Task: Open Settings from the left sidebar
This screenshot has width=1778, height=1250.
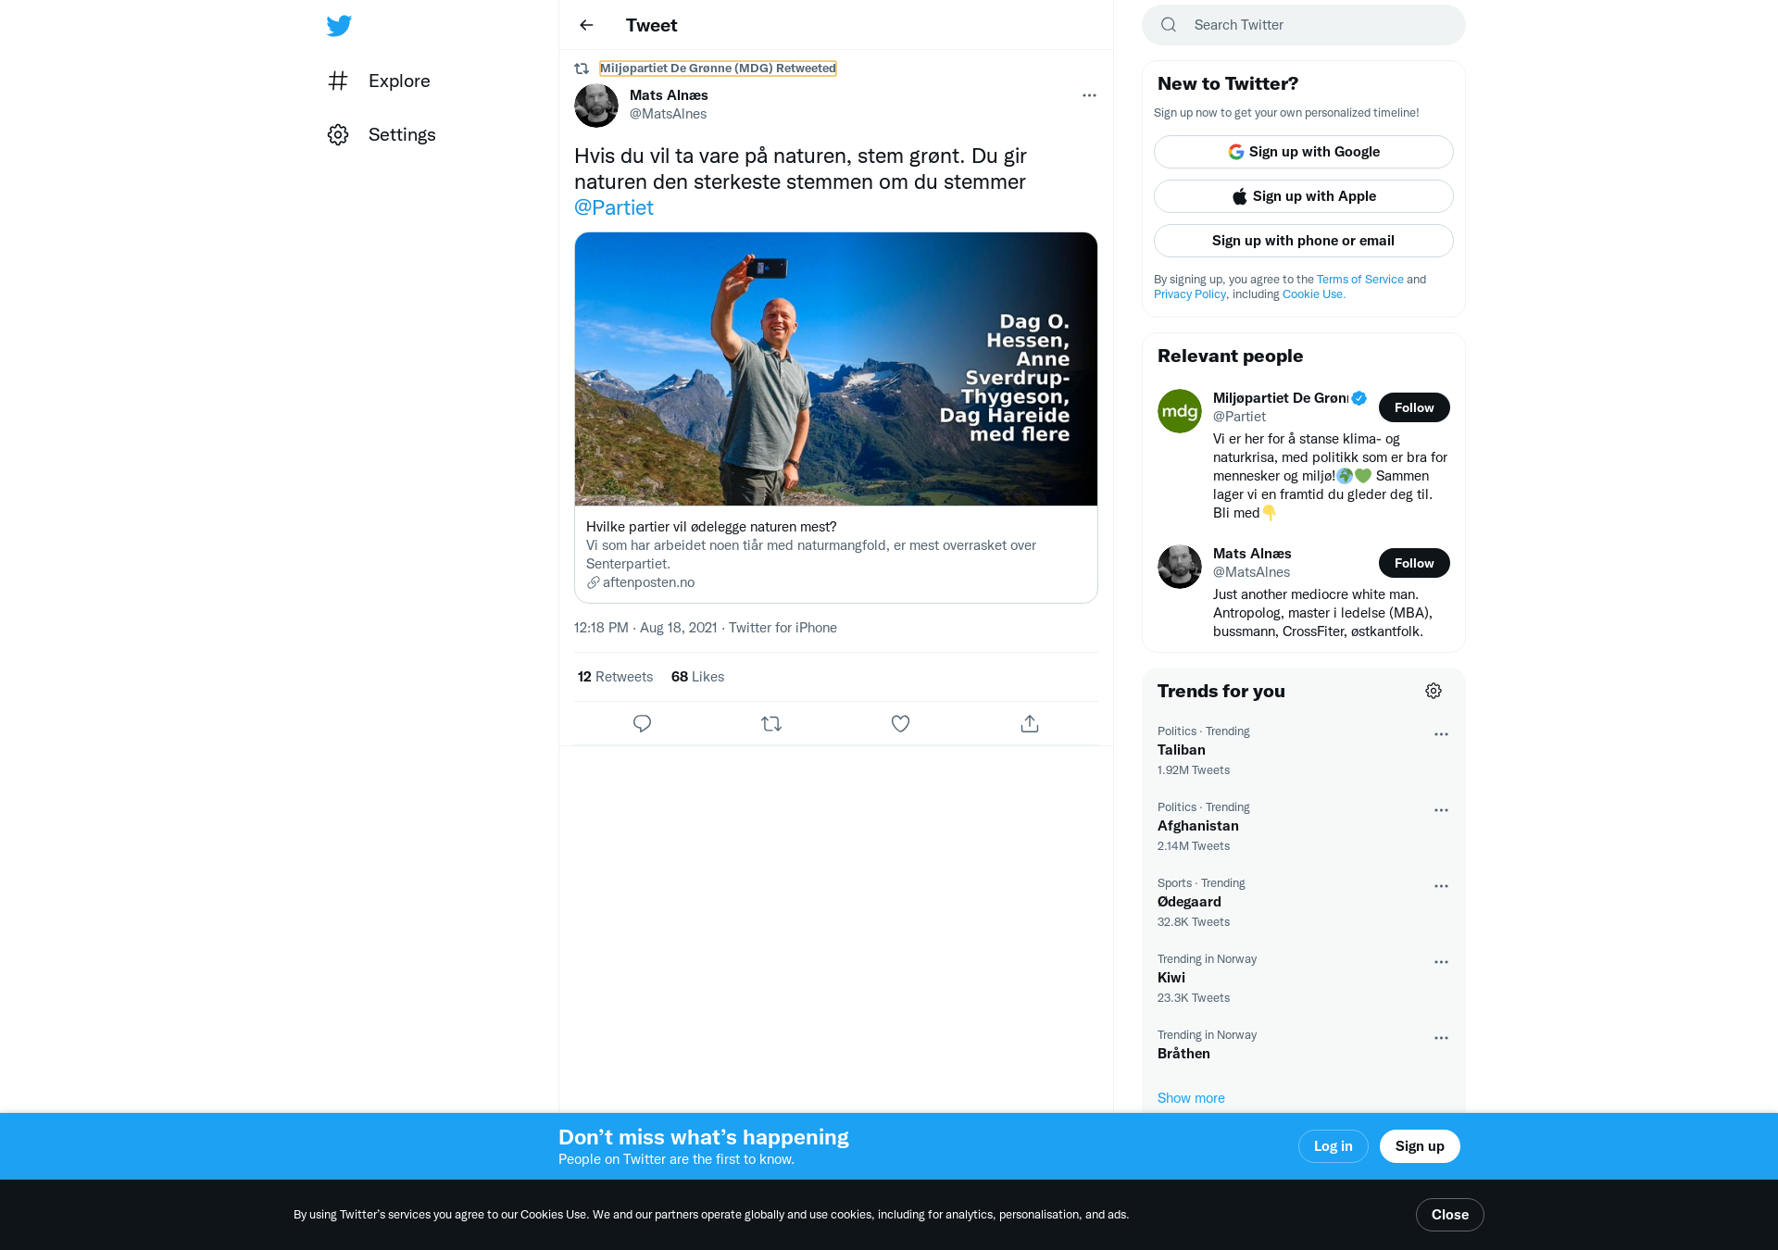Action: coord(381,134)
